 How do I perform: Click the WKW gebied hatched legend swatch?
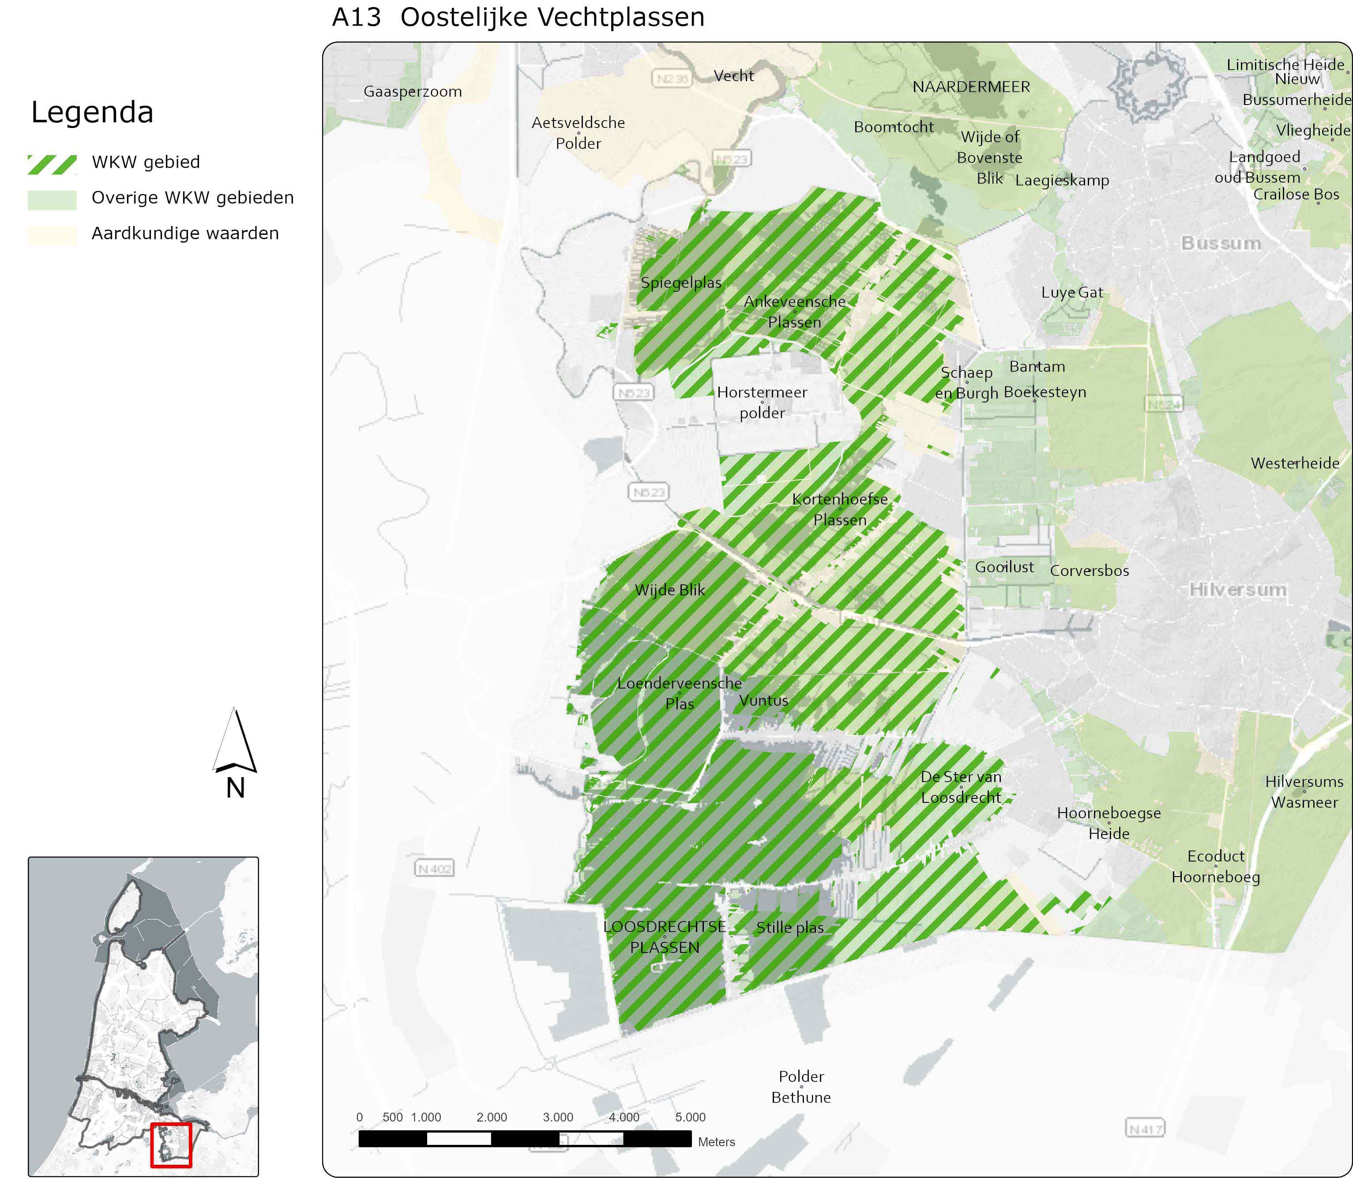pos(52,164)
